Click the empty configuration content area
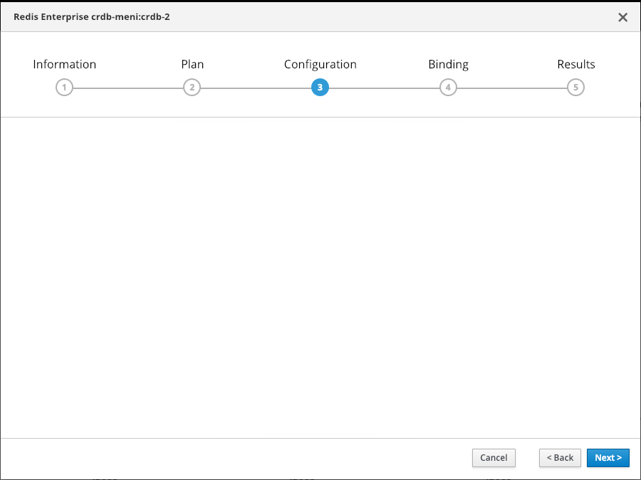Viewport: 641px width, 480px height. [320, 278]
